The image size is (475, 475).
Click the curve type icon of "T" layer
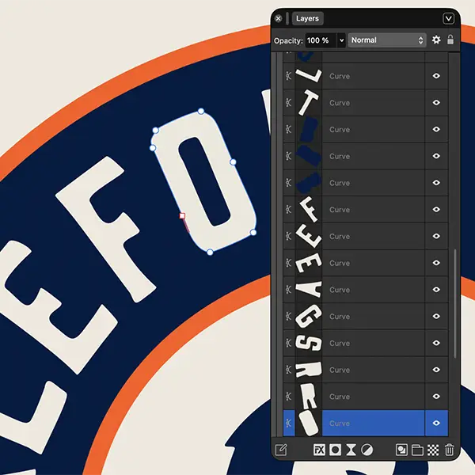pyautogui.click(x=289, y=102)
